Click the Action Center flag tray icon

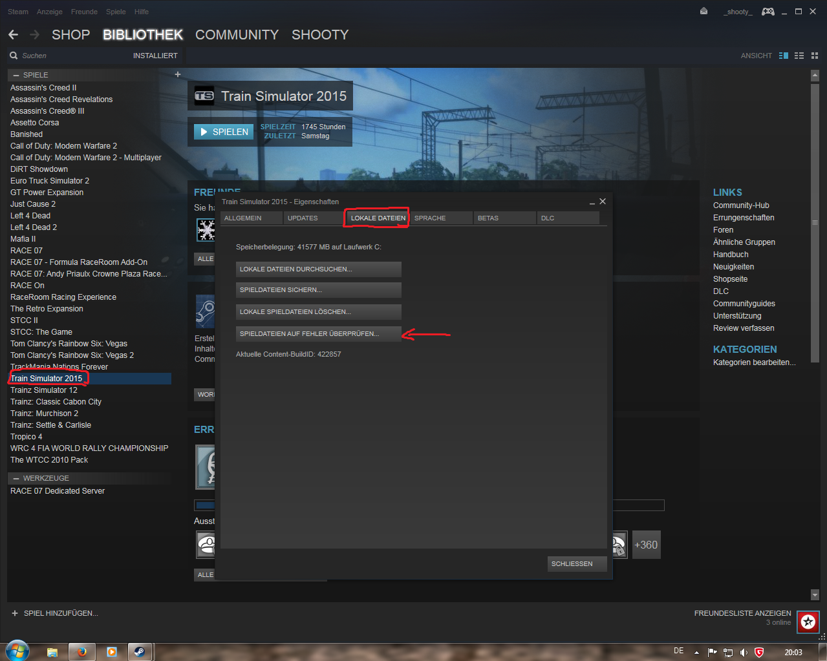click(x=713, y=652)
